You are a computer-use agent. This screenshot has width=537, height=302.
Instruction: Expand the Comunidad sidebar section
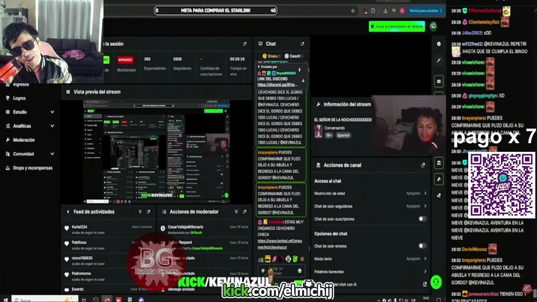tap(52, 154)
